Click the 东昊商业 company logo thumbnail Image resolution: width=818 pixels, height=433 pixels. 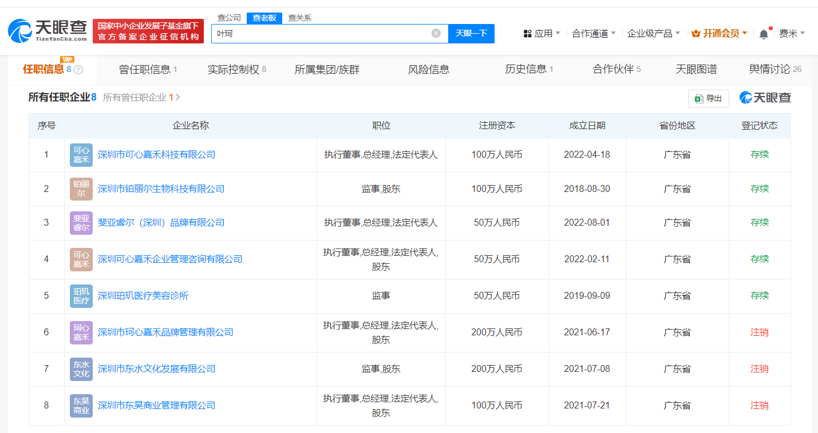point(81,406)
